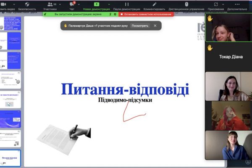Viewport: 252px width, 168px height.
Task: Open Дистанционное управление (Remote Control)
Action: pos(187,5)
